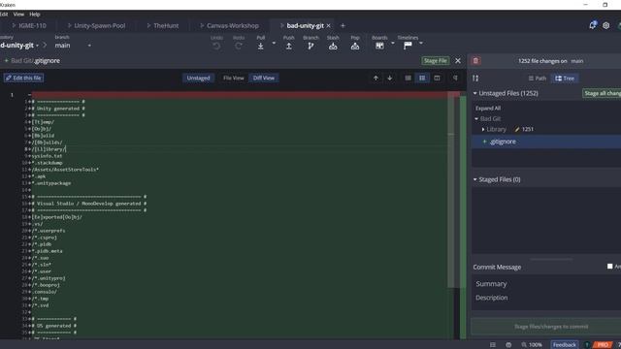Click the sort files icon in the panel

[475, 79]
